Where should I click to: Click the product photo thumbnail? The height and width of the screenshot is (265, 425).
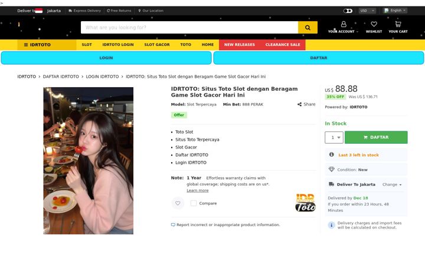[89, 161]
